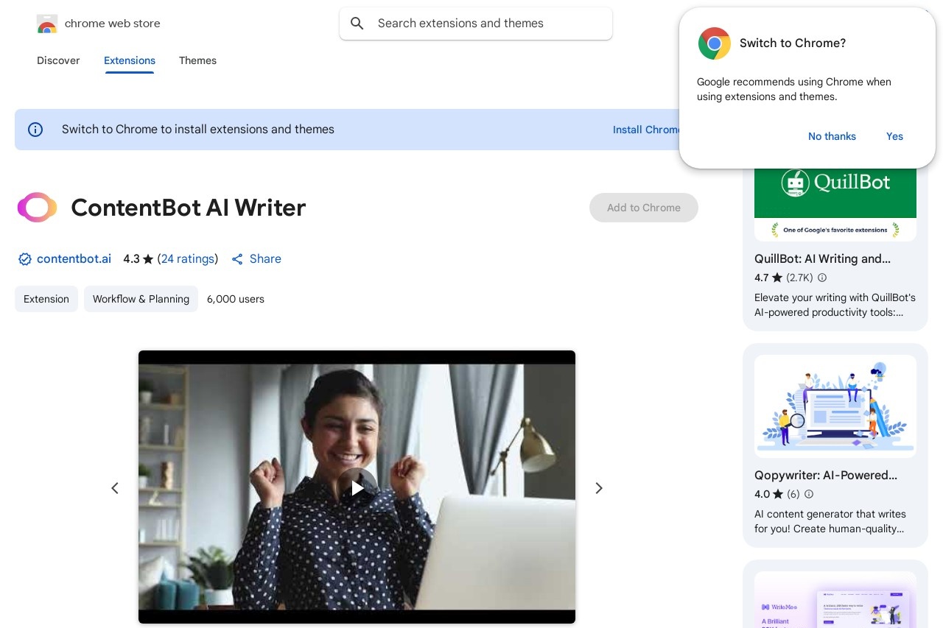Click the Chrome logo in the Switch to Chrome popup
Screen dimensions: 943x628
[714, 43]
